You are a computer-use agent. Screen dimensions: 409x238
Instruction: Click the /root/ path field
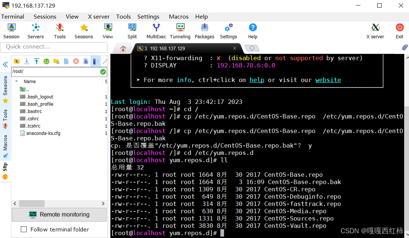(x=55, y=71)
